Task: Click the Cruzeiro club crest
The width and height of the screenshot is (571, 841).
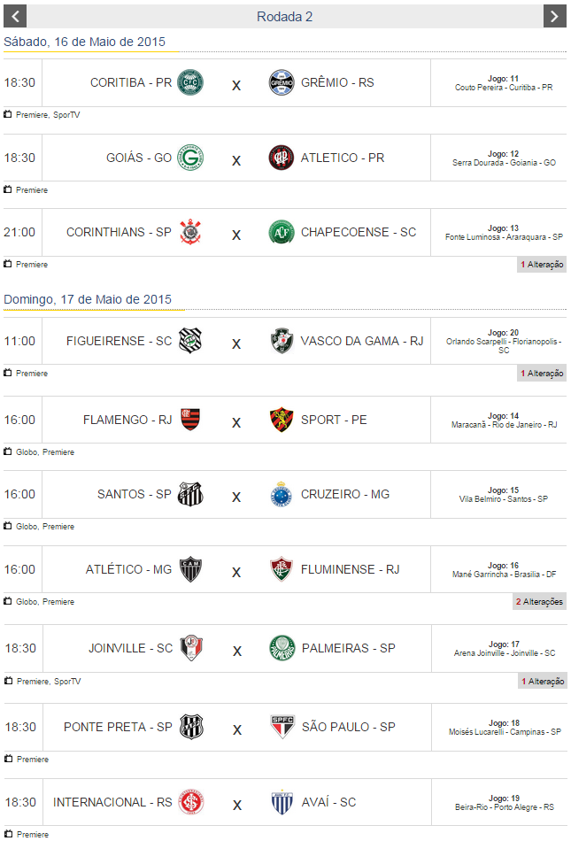Action: 282,494
